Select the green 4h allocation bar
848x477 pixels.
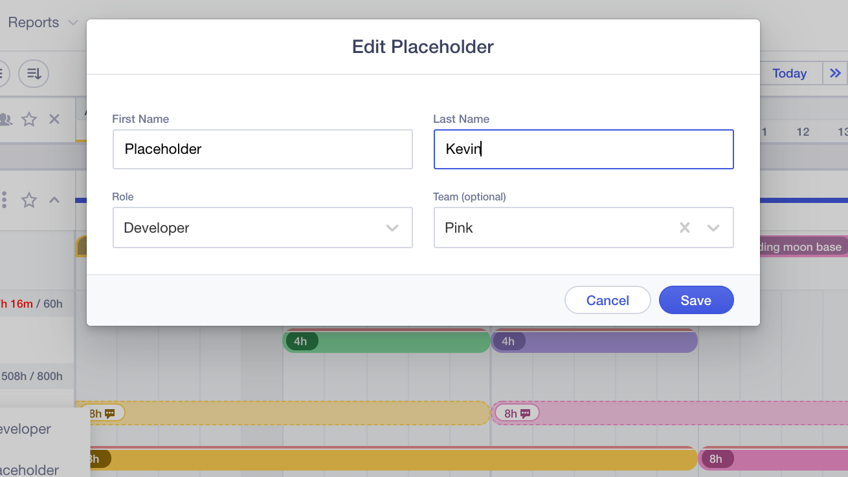tap(386, 341)
